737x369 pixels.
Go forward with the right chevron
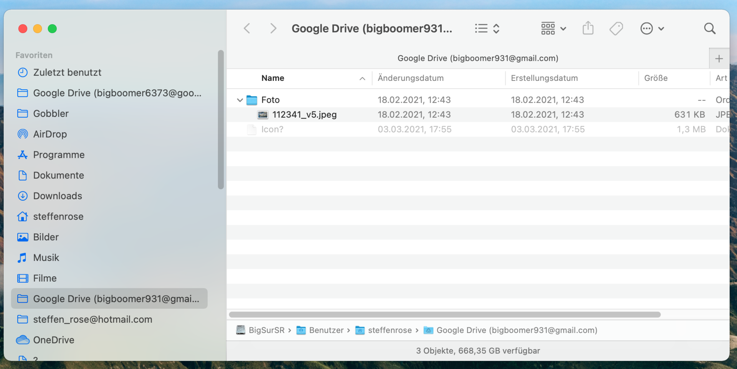click(273, 28)
